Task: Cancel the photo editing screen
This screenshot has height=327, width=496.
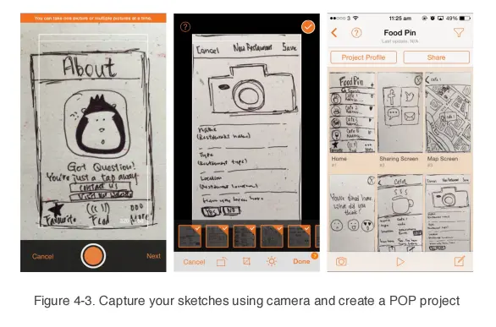Action: click(194, 262)
